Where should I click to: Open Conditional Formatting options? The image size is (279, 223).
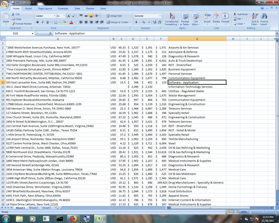(172, 19)
